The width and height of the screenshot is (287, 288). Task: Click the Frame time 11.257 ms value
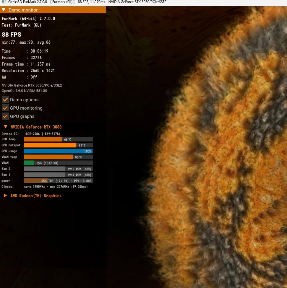point(40,64)
